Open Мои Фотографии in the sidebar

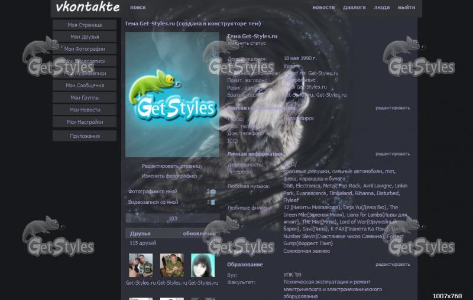point(85,49)
